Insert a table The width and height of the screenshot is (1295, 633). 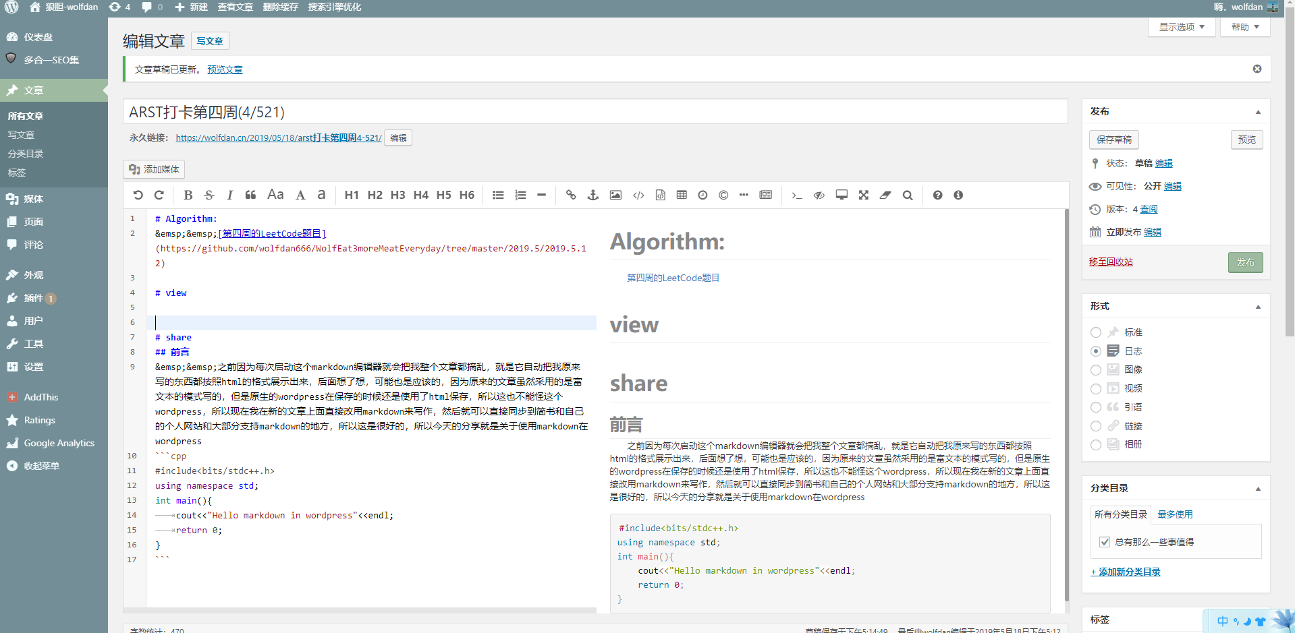pyautogui.click(x=682, y=195)
